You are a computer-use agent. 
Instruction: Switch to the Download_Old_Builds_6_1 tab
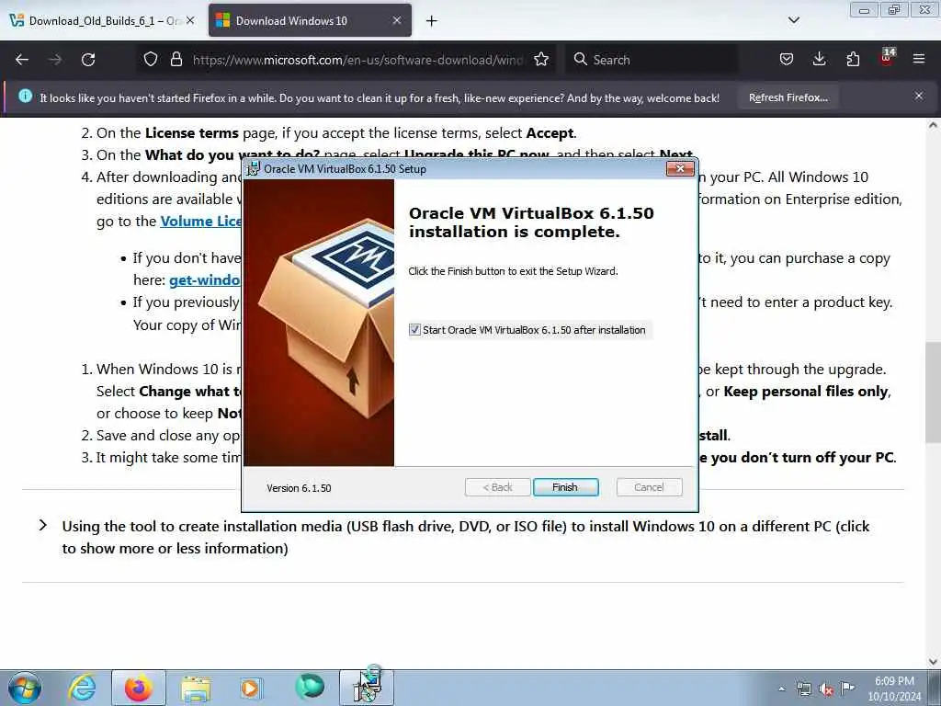(102, 21)
